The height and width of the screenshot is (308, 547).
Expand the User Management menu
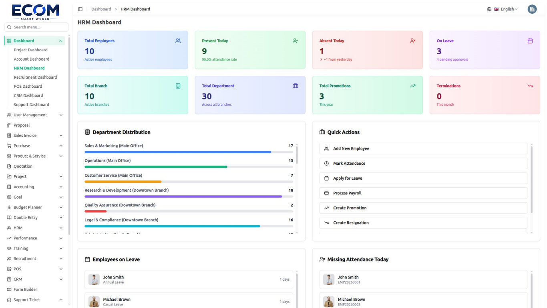coord(35,115)
